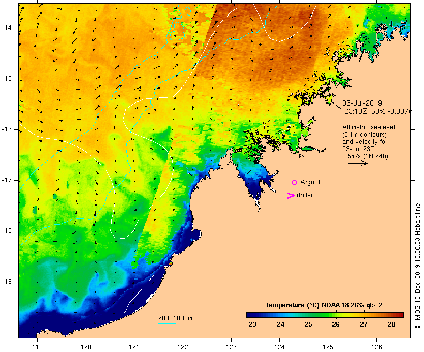
Task: Click longitude axis label 122
Action: coord(183,347)
